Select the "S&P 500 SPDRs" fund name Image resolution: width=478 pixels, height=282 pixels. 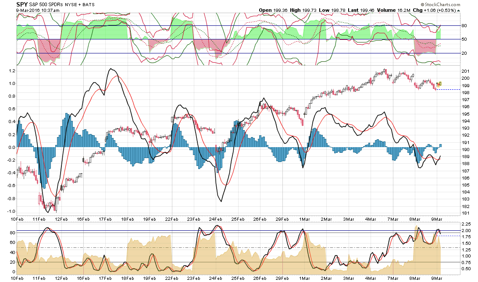click(x=46, y=4)
